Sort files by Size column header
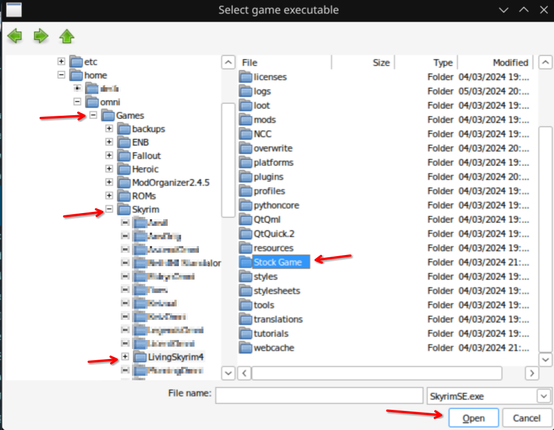 point(381,63)
